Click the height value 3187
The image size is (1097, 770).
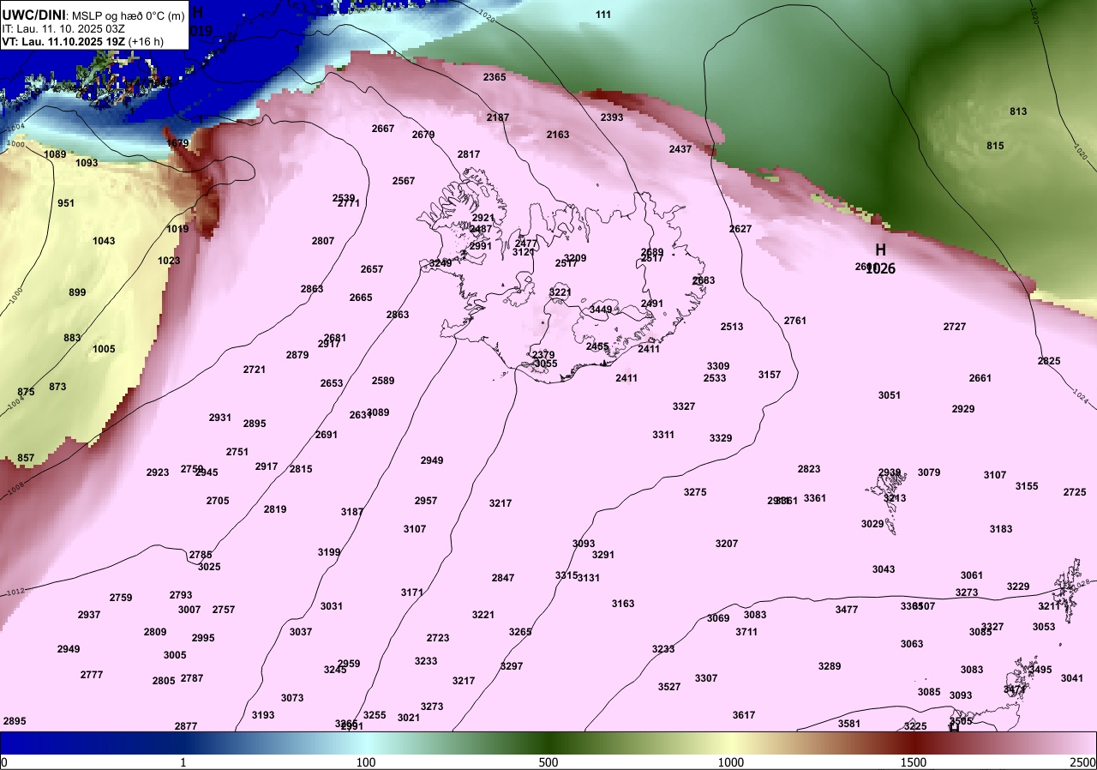coord(352,512)
